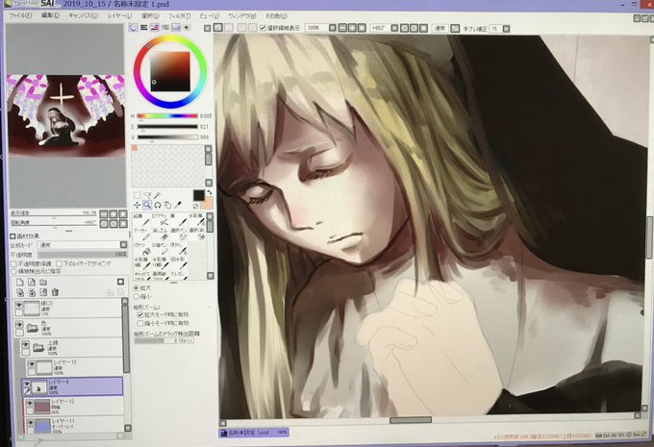Create a new normal layer

click(x=20, y=282)
